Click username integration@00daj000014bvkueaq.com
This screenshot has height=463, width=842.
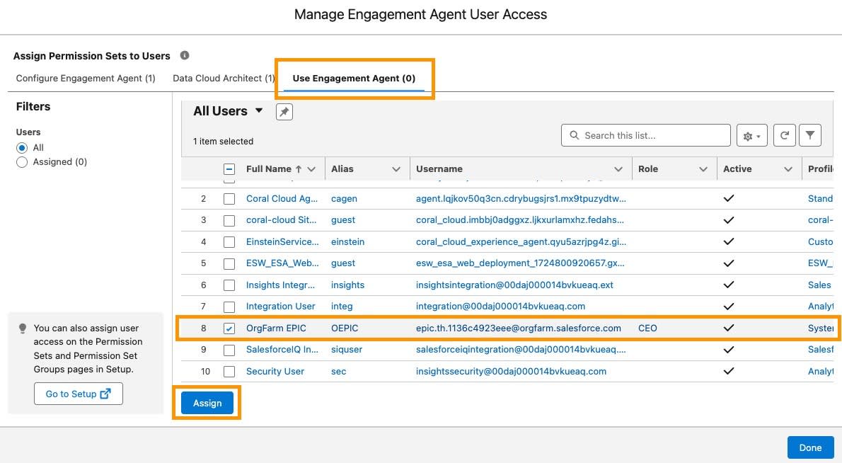click(x=500, y=306)
